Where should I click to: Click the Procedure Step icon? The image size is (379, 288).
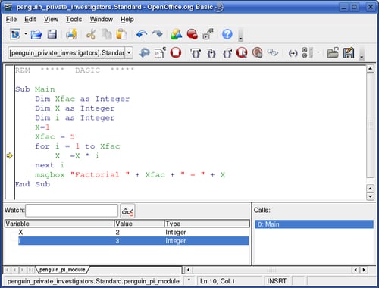[x=196, y=53]
